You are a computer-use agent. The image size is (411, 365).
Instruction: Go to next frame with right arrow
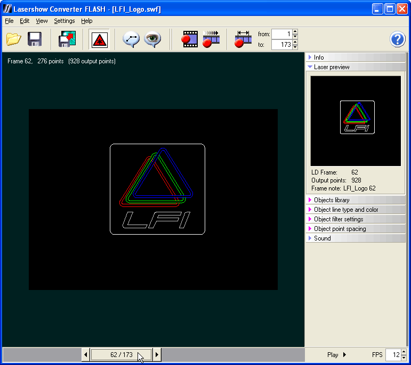(157, 355)
